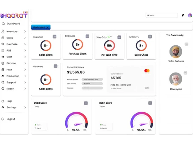Image resolution: width=193 pixels, height=144 pixels.
Task: Click the Help link
Action: (9, 101)
